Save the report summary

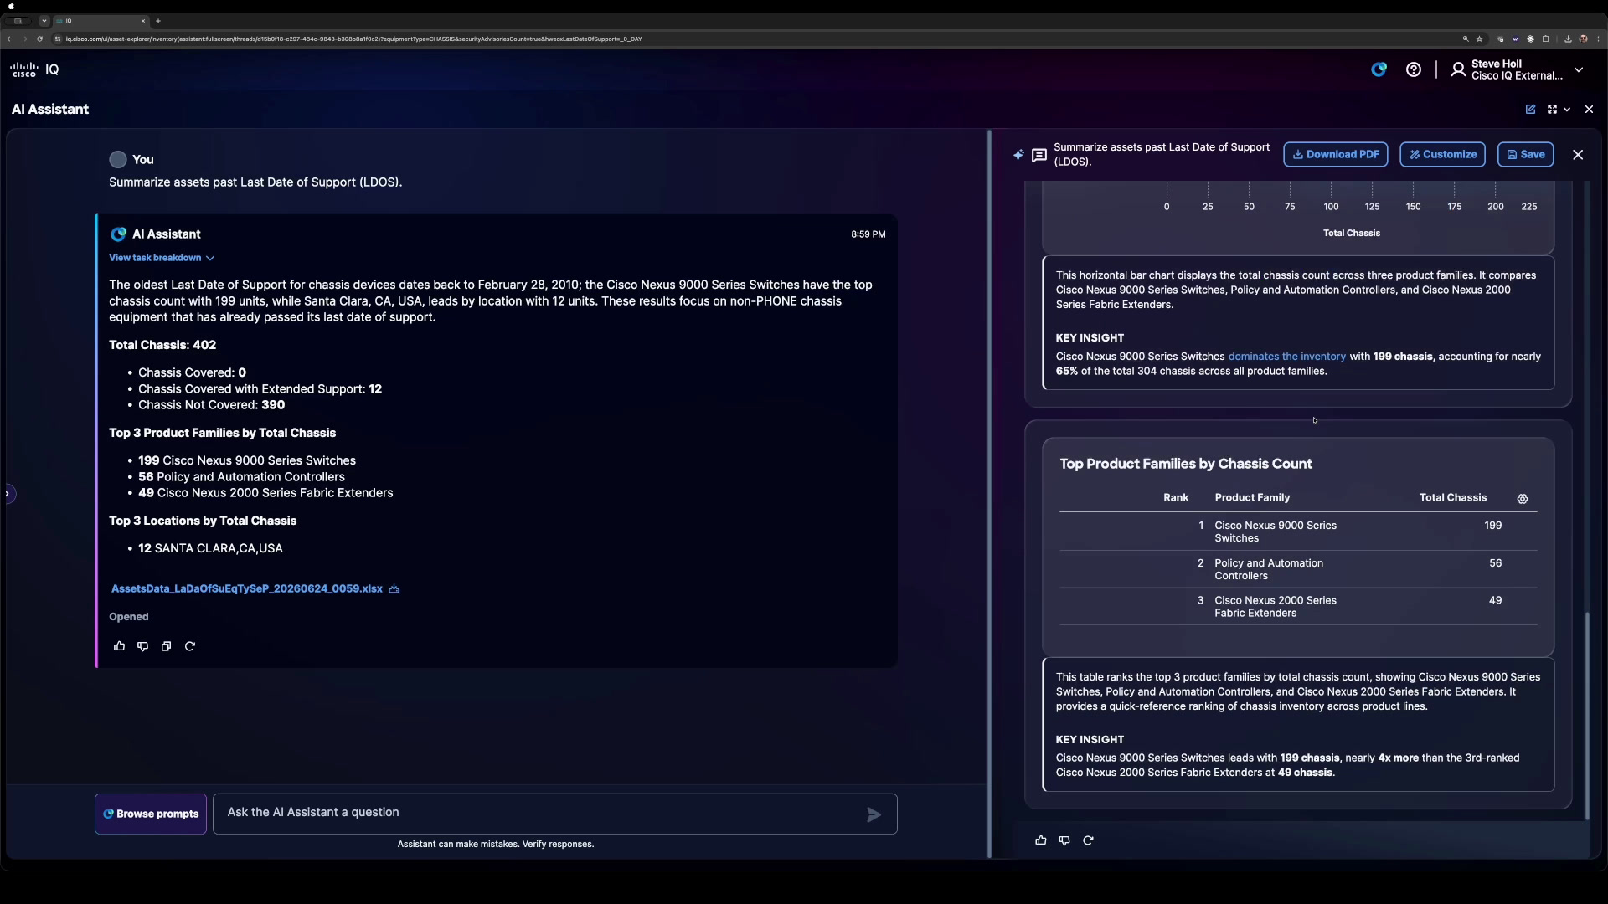1526,154
